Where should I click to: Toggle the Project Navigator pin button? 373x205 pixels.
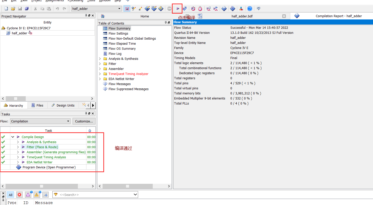[86, 16]
